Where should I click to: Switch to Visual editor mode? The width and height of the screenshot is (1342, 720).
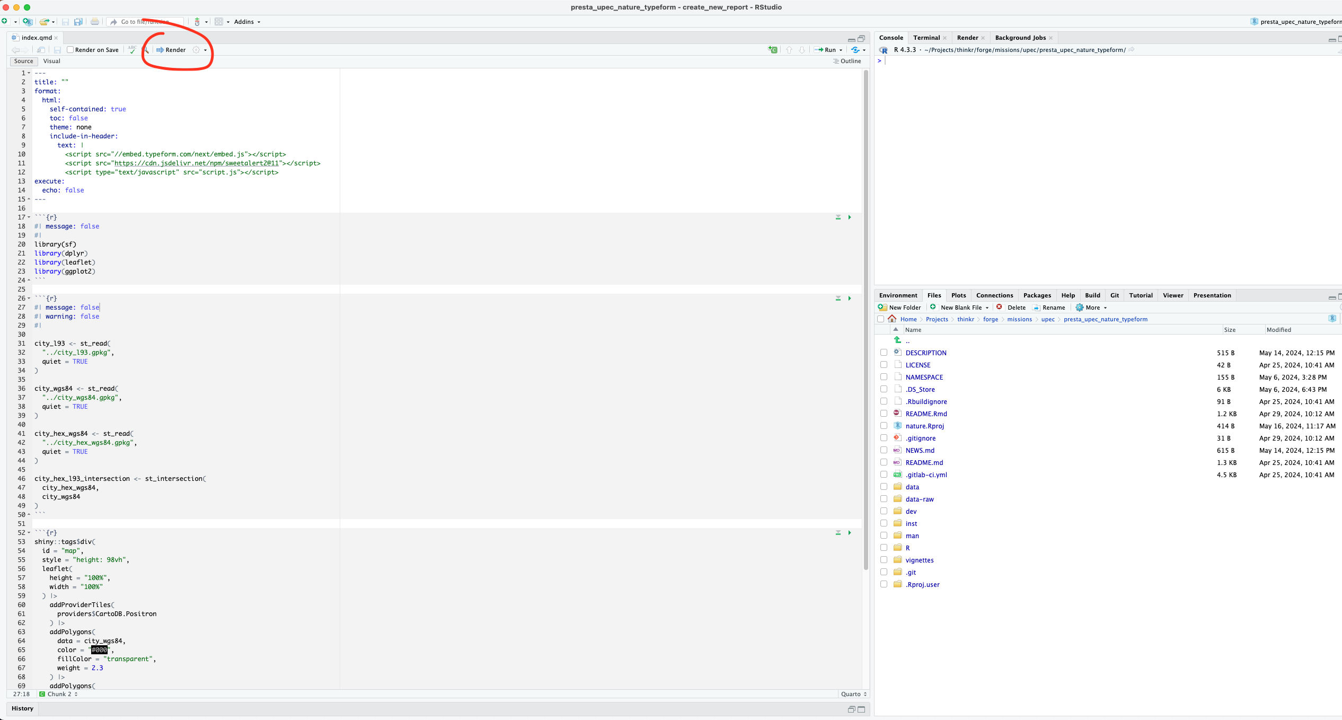click(52, 61)
